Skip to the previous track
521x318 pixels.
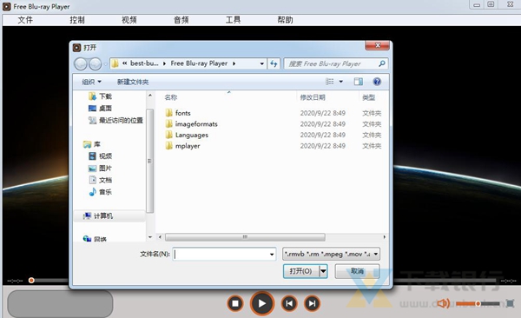pyautogui.click(x=289, y=303)
